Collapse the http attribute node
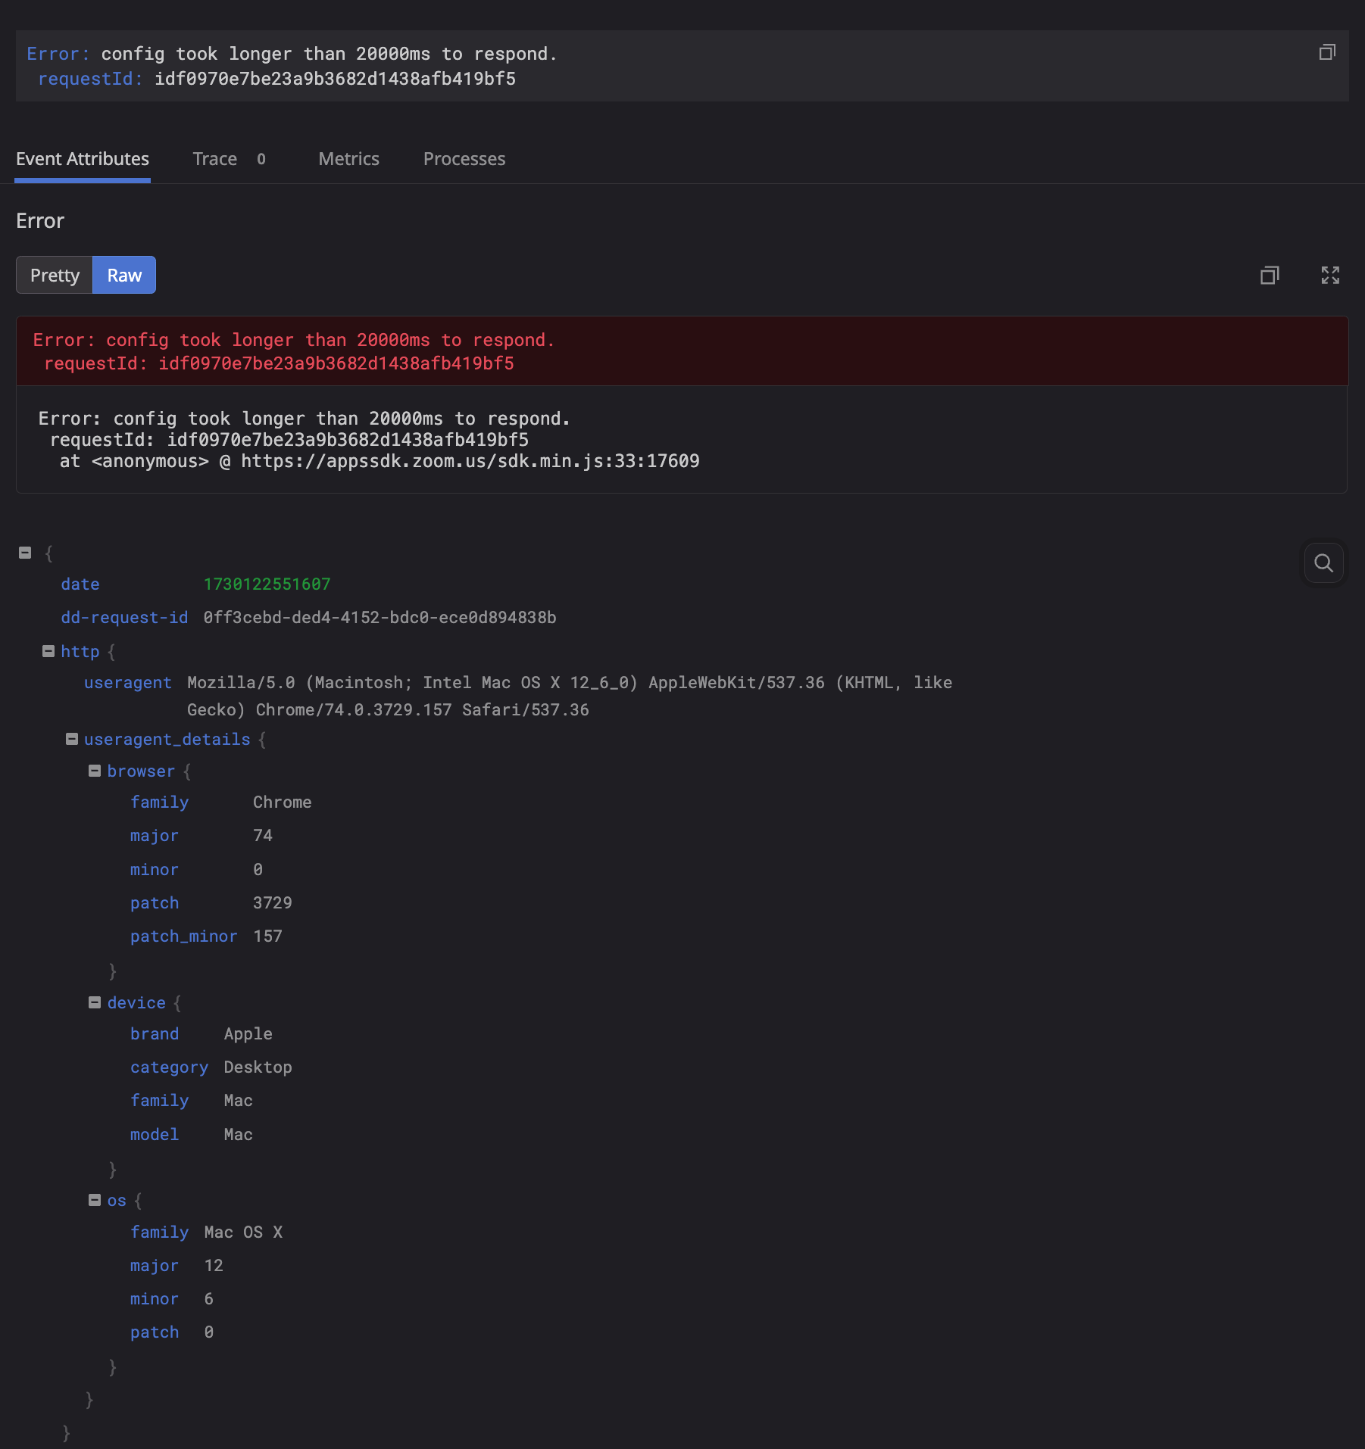Image resolution: width=1365 pixels, height=1449 pixels. 48,651
